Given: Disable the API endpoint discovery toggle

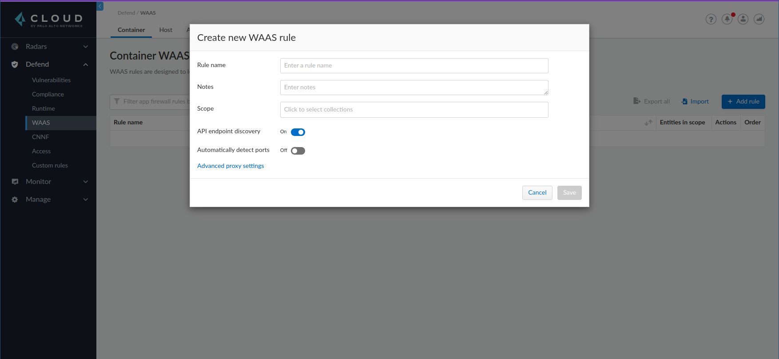Looking at the screenshot, I should pyautogui.click(x=298, y=132).
